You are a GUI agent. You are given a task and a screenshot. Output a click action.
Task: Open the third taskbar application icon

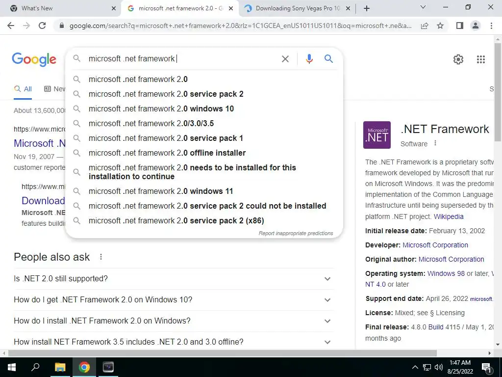(x=108, y=367)
